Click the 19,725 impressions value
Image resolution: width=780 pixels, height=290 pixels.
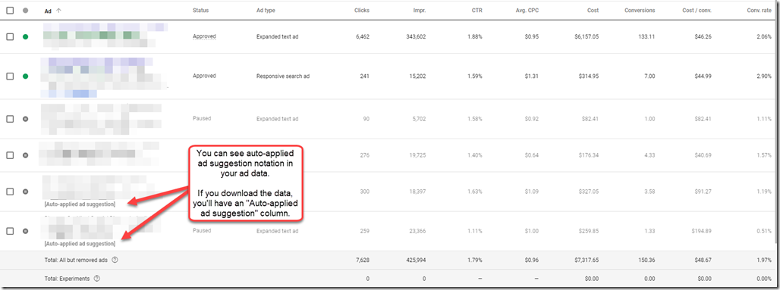click(x=417, y=155)
